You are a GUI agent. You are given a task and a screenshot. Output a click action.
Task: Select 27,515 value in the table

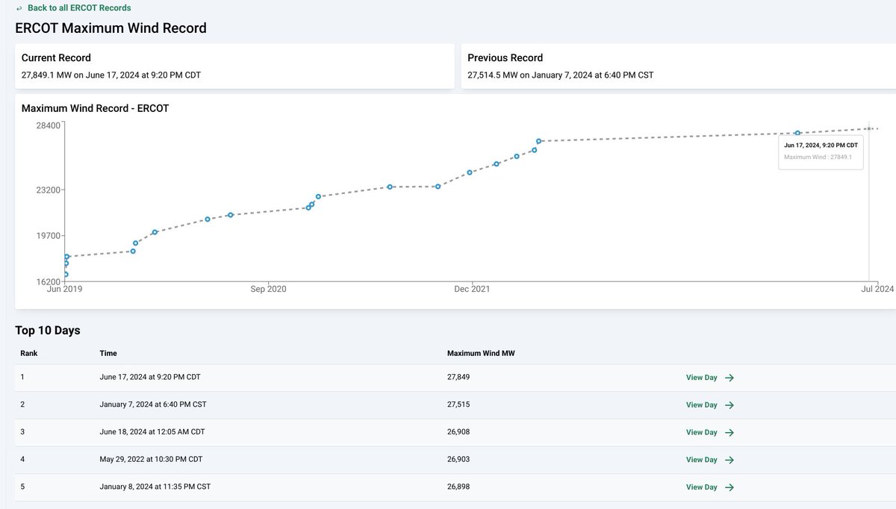[458, 404]
